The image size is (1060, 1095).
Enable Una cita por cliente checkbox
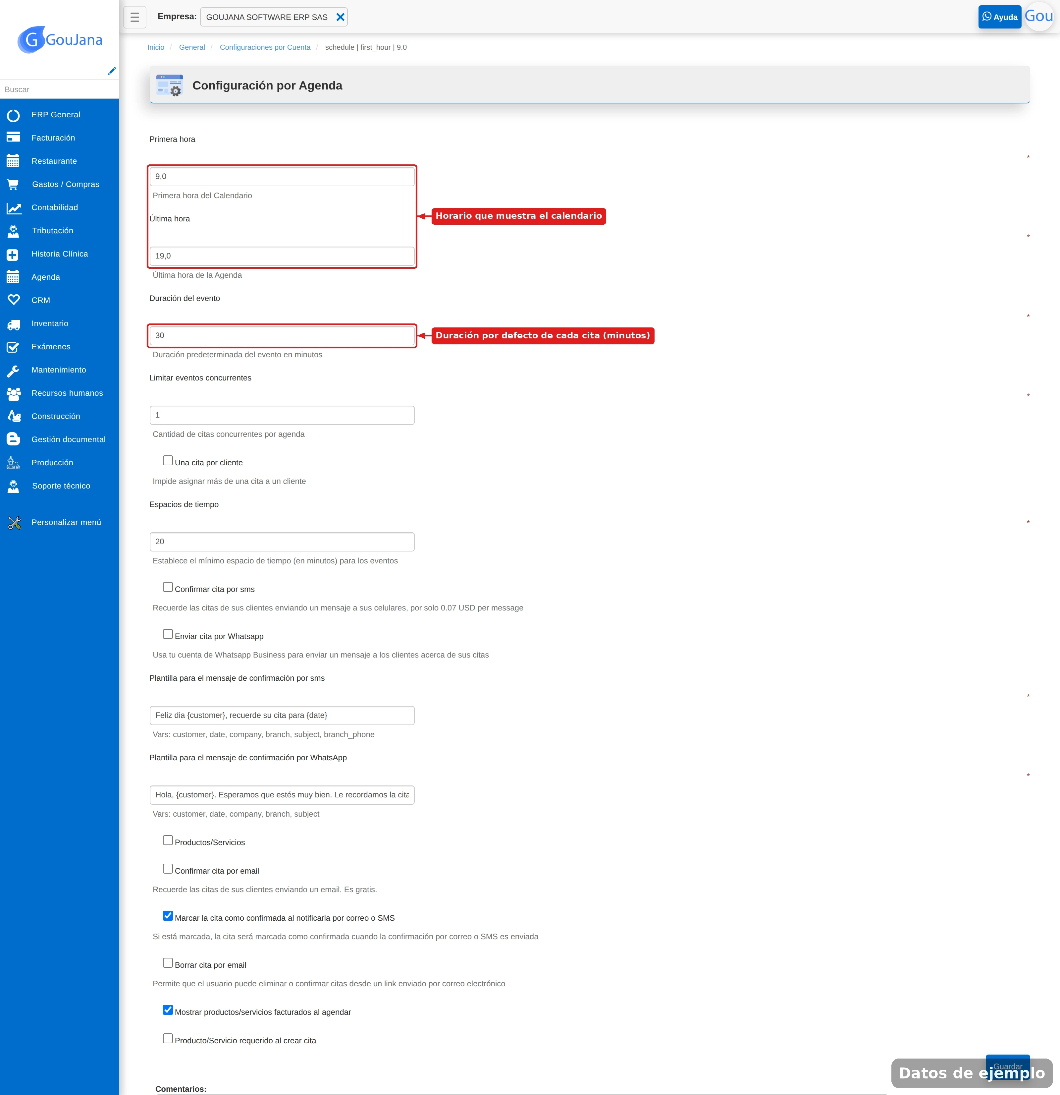pyautogui.click(x=168, y=460)
